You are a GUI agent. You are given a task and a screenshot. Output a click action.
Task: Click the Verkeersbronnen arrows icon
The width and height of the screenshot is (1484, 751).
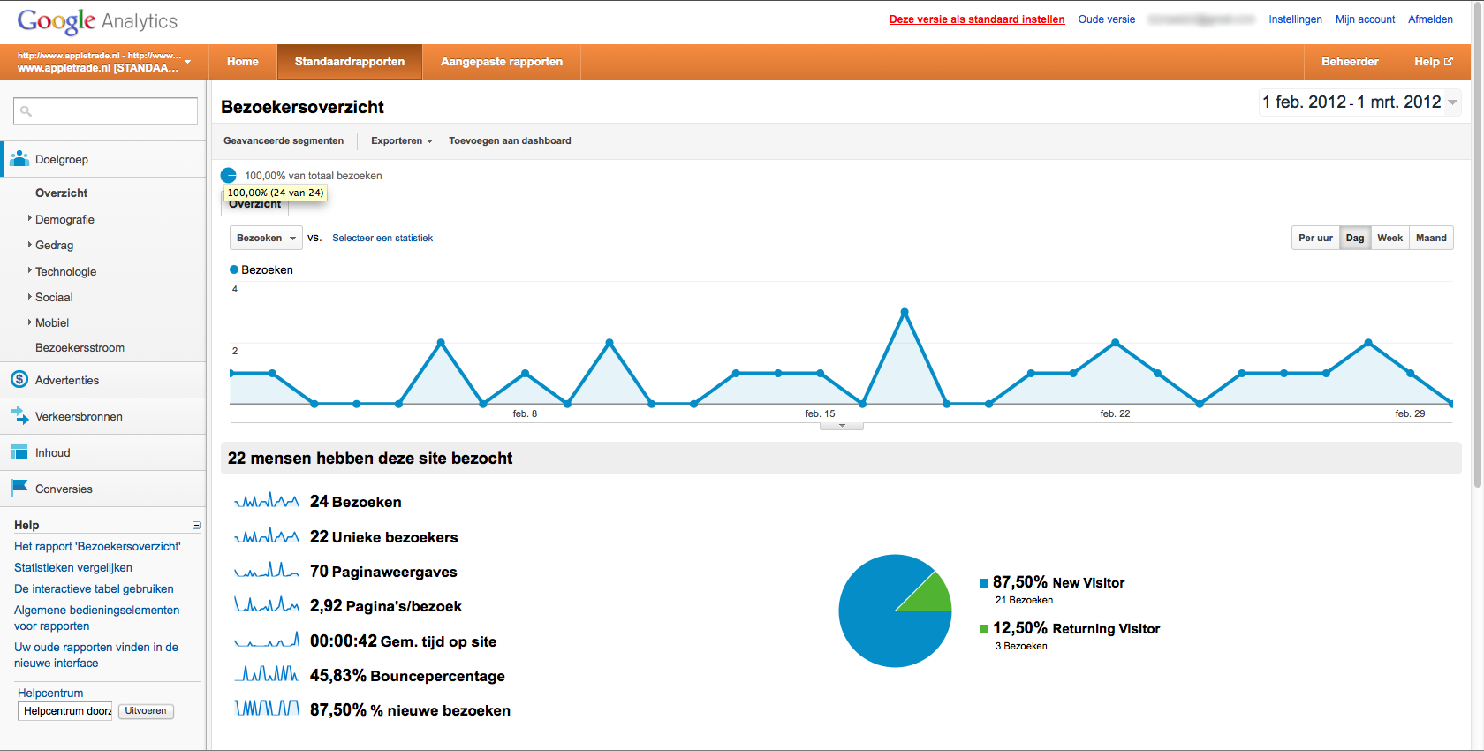[19, 415]
